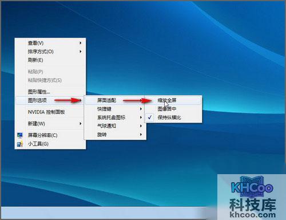Image resolution: width=286 pixels, height=220 pixels.
Task: Click the grayed-out 粘贴快捷方式(S) entry
Action: click(x=50, y=80)
